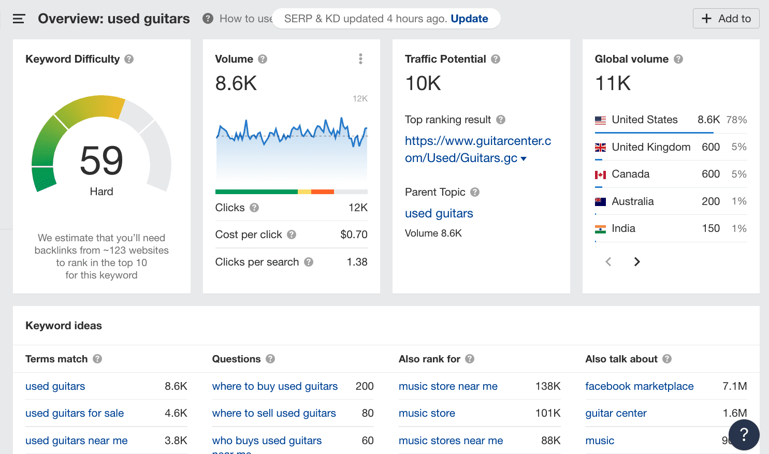Go to next page of countries

point(637,262)
